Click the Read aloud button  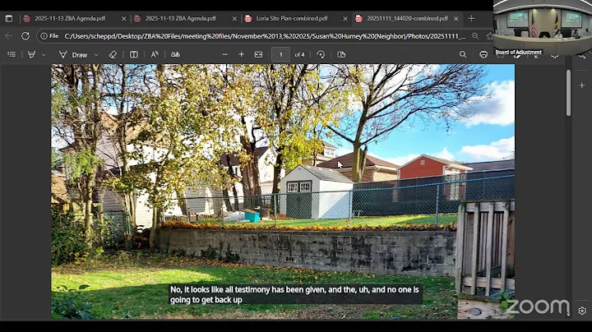tap(155, 55)
